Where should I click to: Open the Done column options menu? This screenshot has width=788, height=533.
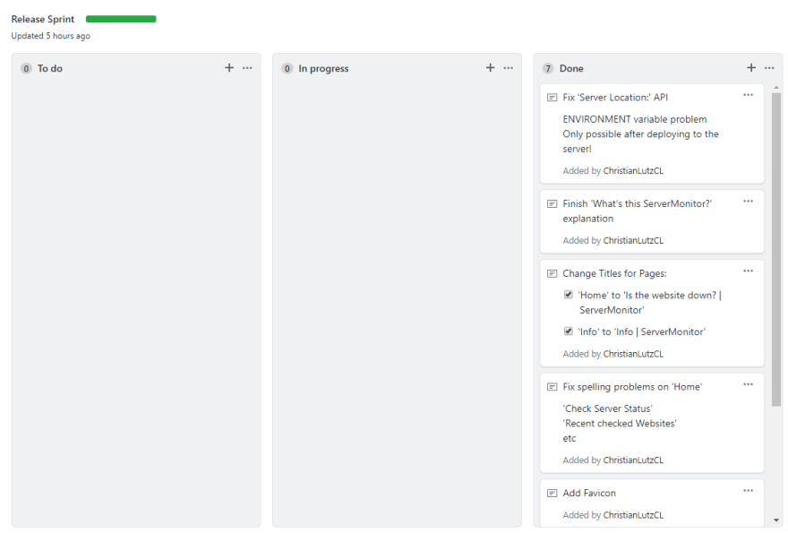769,68
